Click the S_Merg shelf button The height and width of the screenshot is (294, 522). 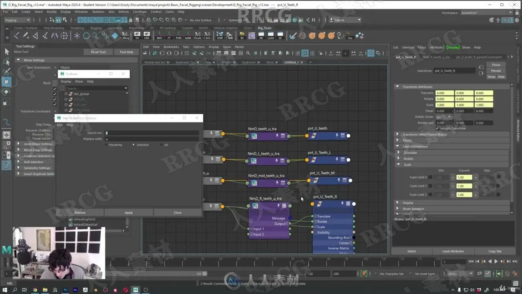(x=124, y=36)
